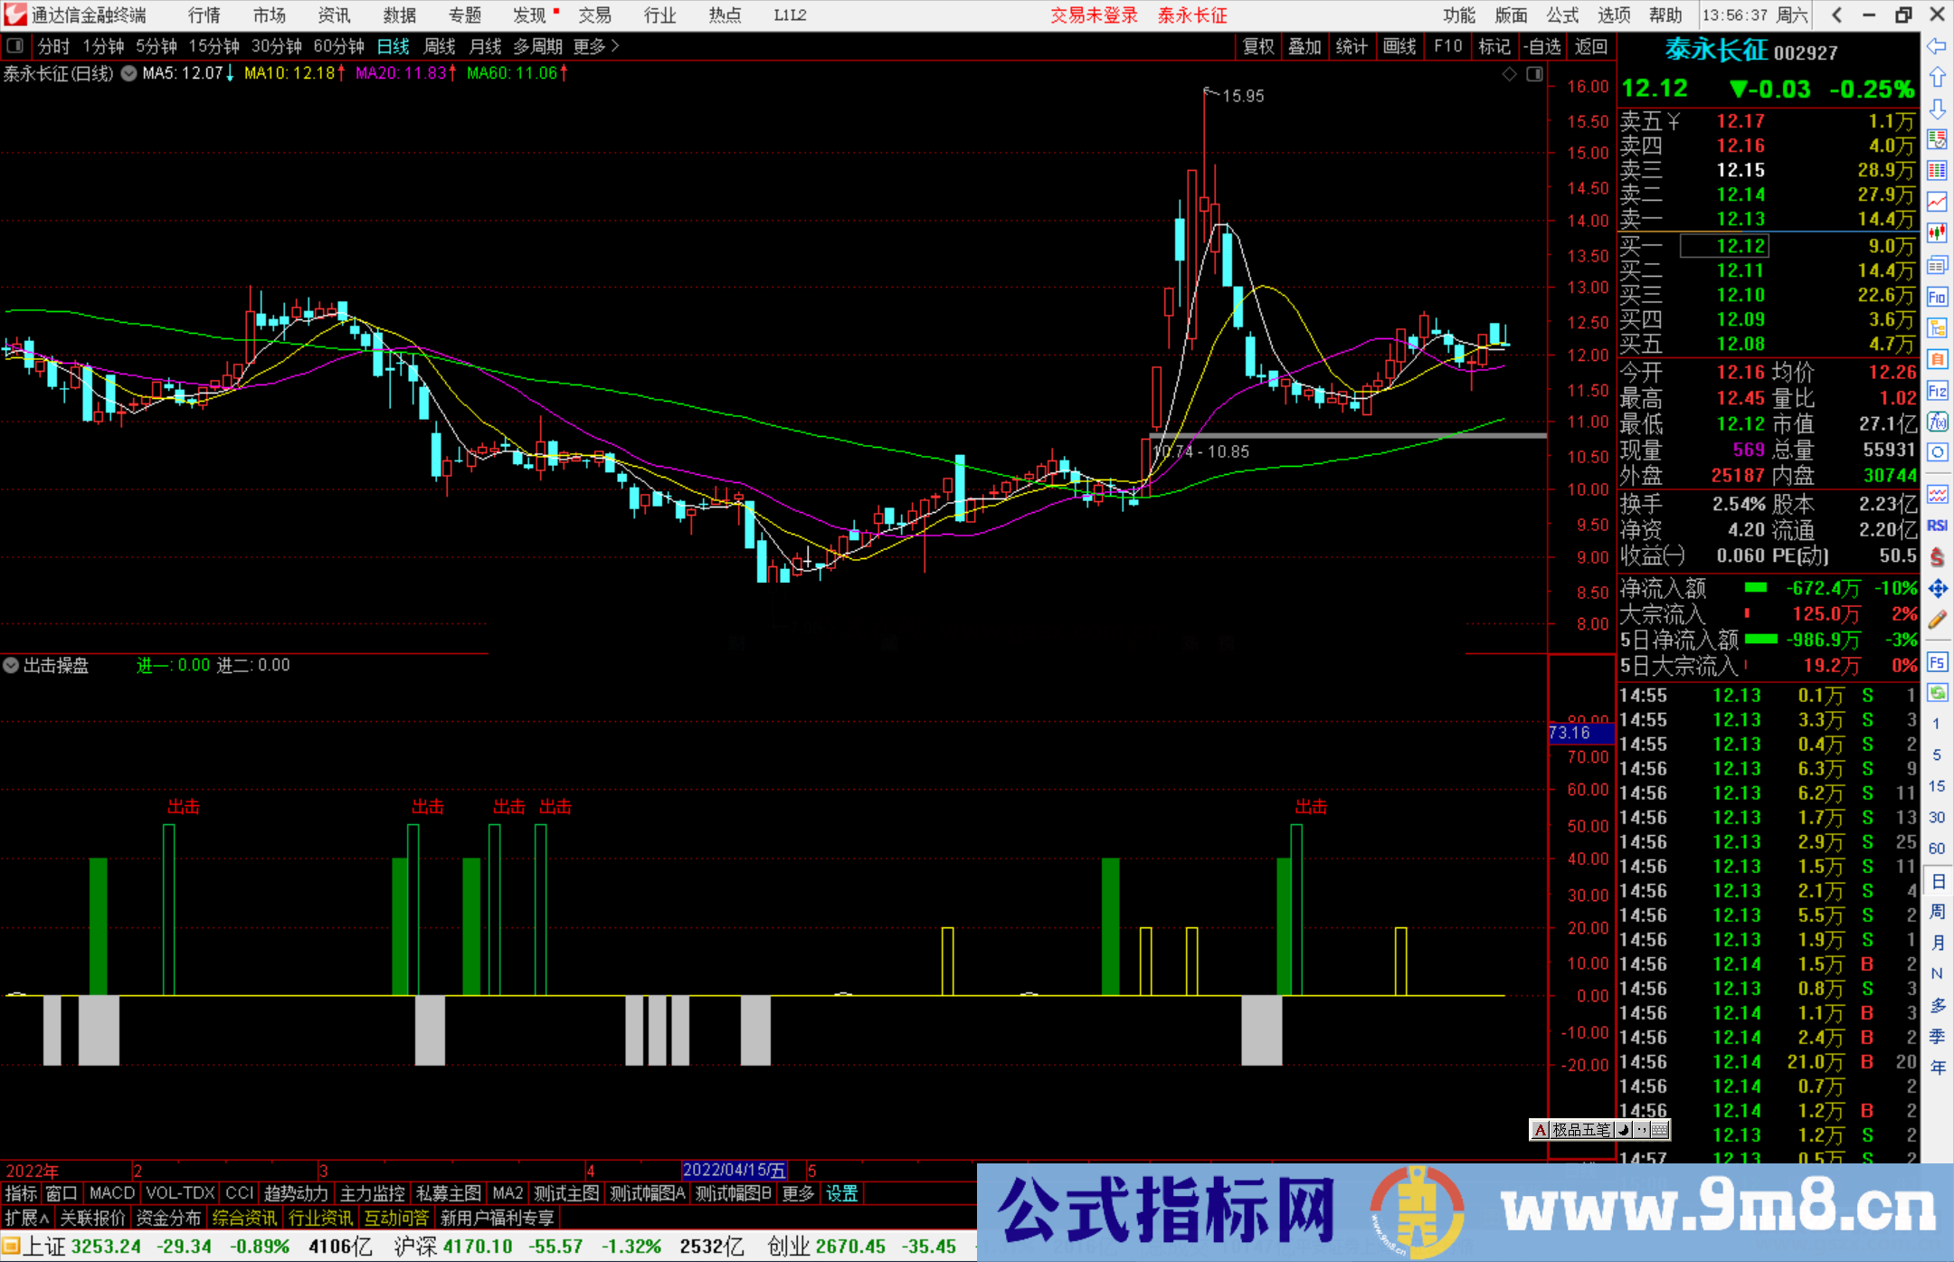Click the 叠加 overlay button
The image size is (1954, 1262).
pos(1305,46)
